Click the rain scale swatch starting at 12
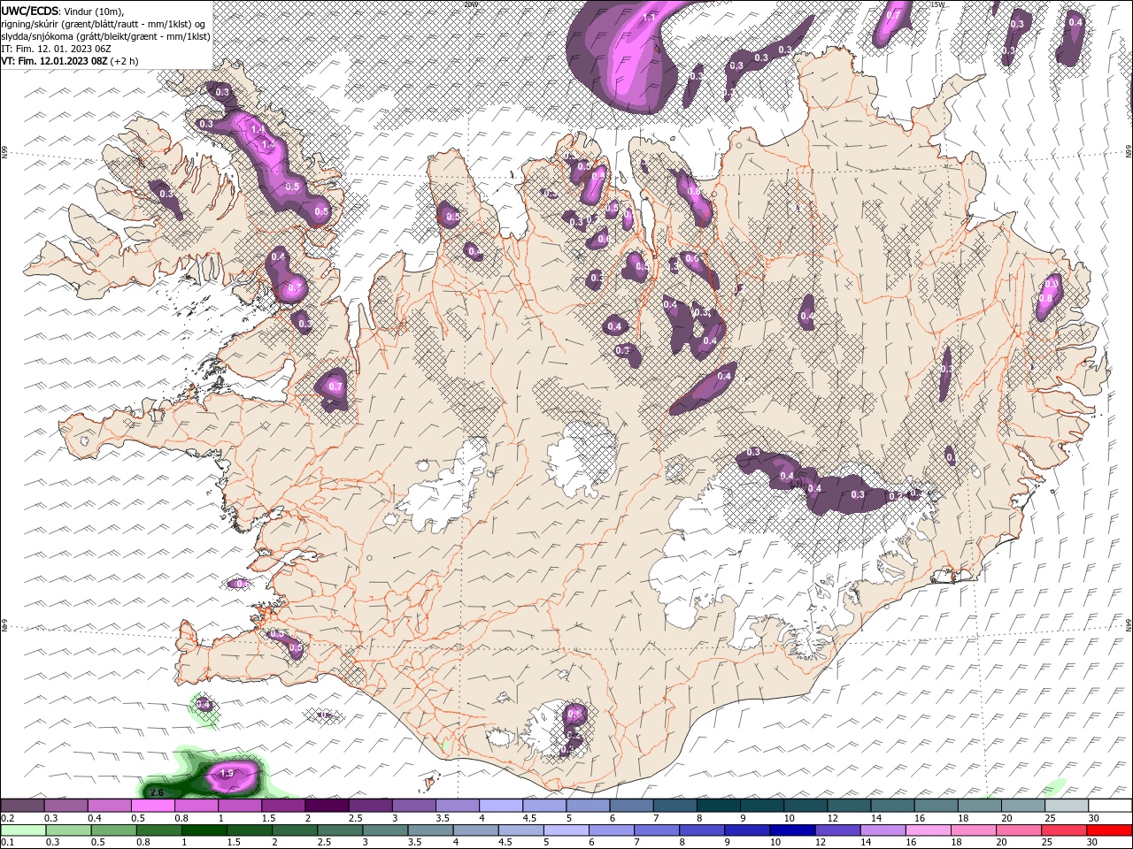1133x849 pixels. click(x=837, y=830)
